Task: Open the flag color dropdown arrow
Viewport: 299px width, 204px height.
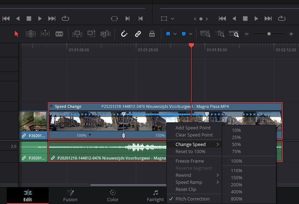Action: click(176, 34)
